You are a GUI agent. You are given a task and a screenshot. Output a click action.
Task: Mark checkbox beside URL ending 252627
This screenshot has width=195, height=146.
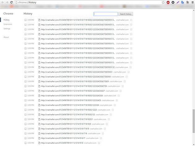coord(25,91)
